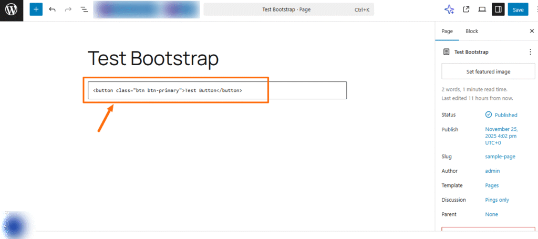
Task: Close the settings sidebar
Action: pyautogui.click(x=532, y=31)
